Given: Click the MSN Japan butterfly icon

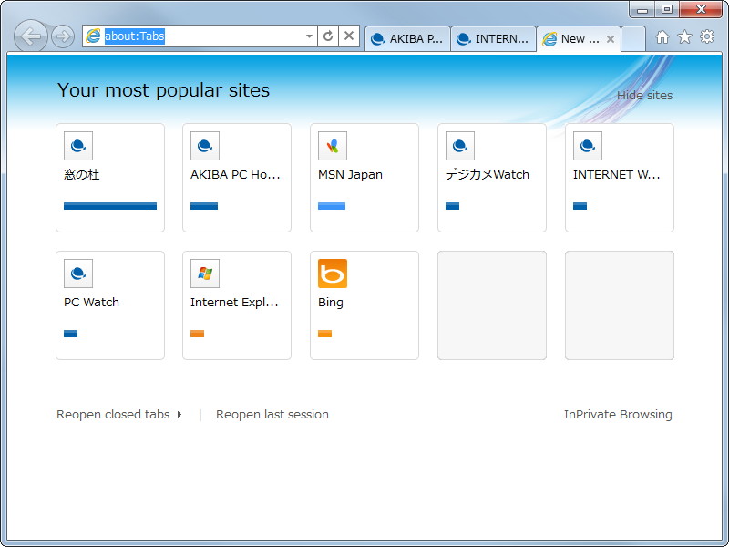Looking at the screenshot, I should point(333,146).
